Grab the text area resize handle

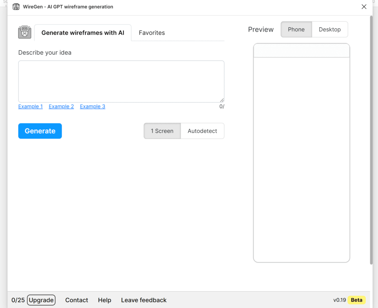(222, 100)
